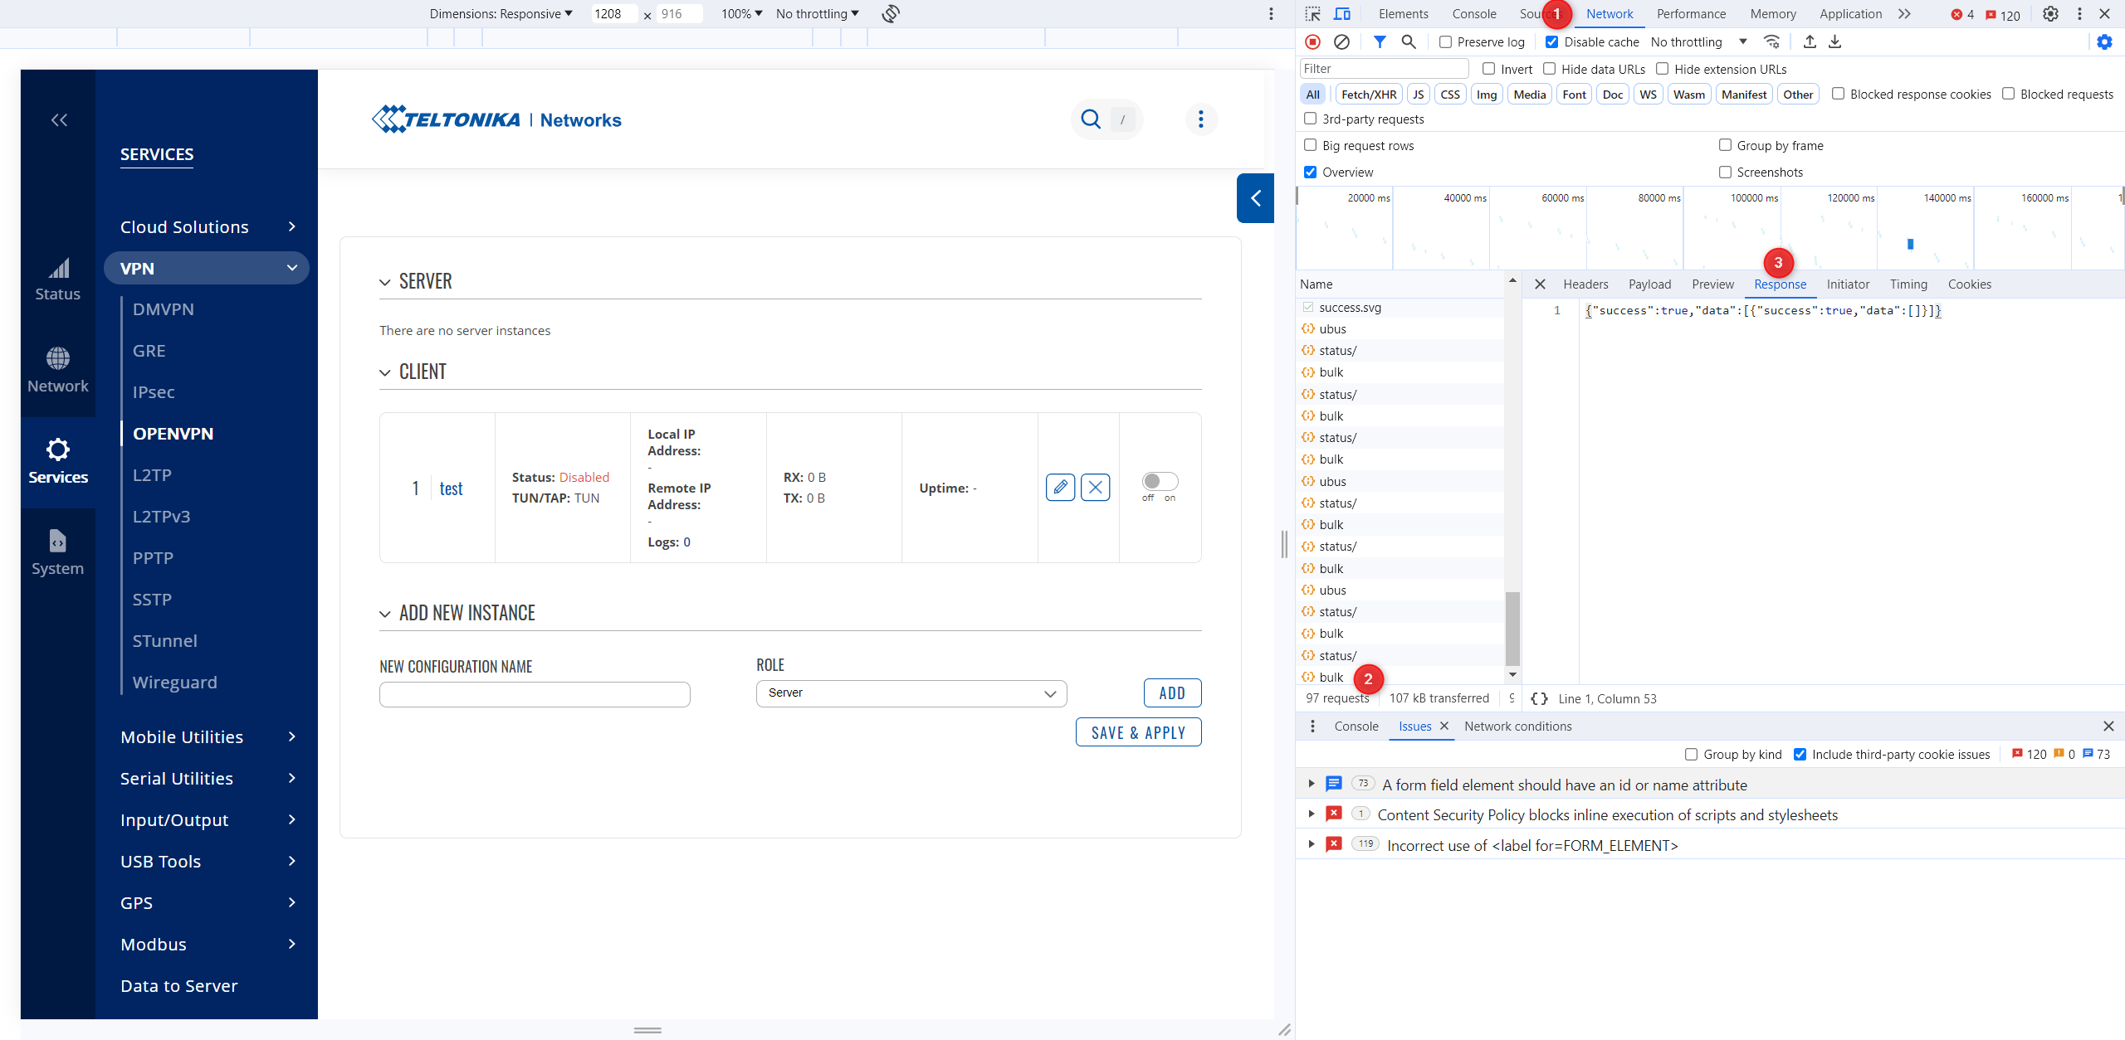Click the blue marker in the overview timeline
Viewport: 2125px width, 1040px height.
1911,244
